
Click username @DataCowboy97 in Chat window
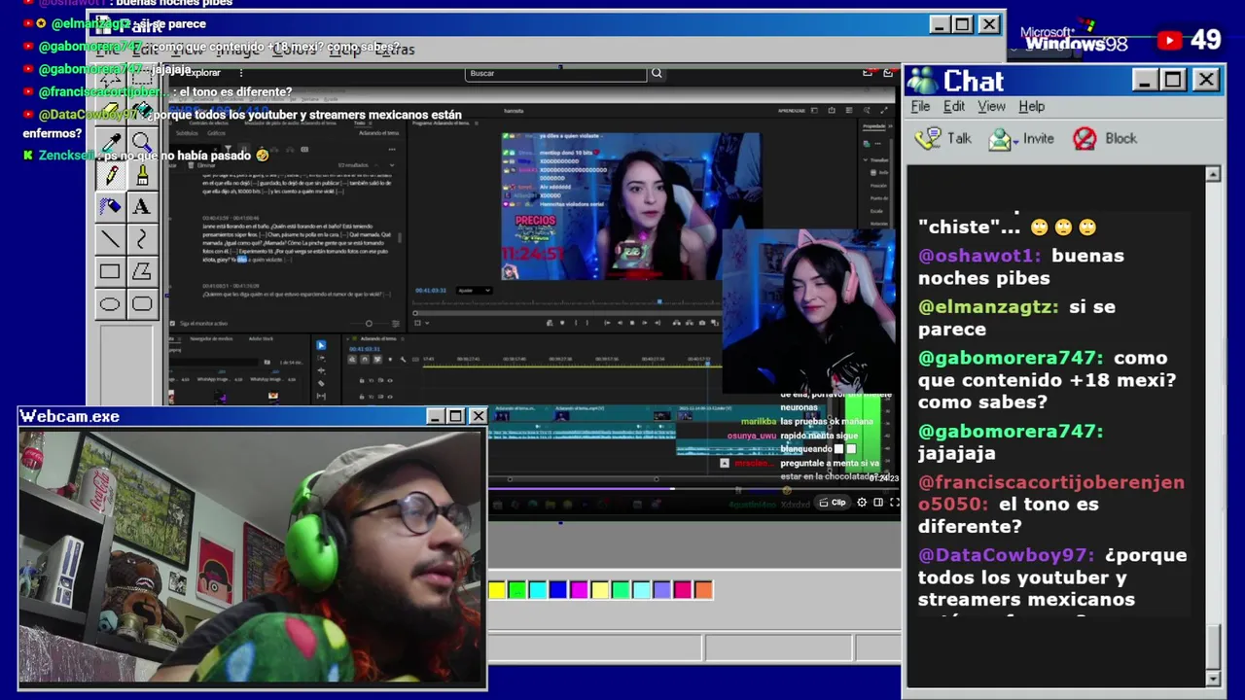(x=1007, y=555)
